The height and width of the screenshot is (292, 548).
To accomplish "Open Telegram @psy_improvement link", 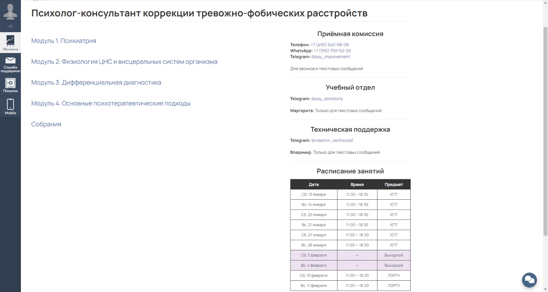I will pos(330,57).
